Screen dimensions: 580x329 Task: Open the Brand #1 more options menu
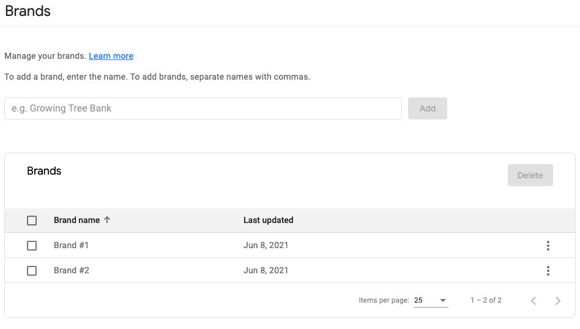click(x=548, y=246)
